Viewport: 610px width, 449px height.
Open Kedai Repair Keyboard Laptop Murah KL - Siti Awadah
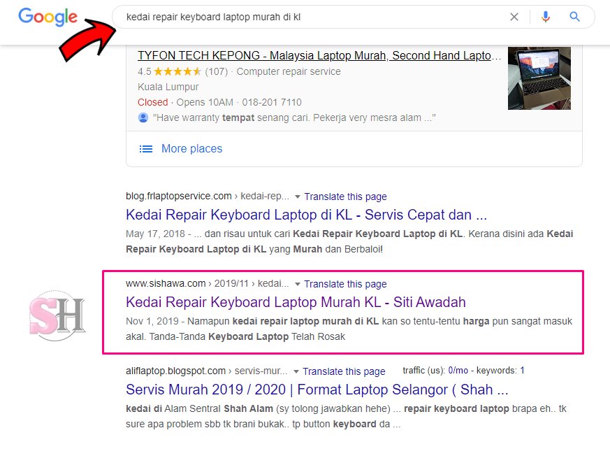tap(296, 302)
